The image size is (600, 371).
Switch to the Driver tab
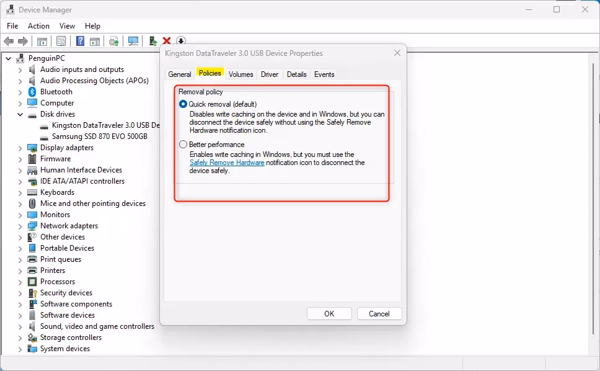(x=269, y=74)
